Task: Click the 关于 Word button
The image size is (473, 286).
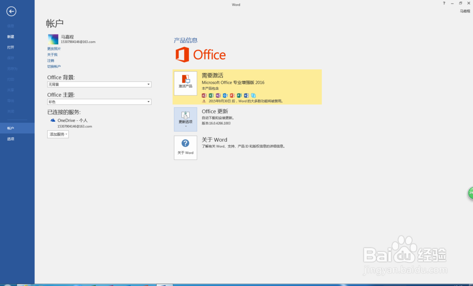Action: point(185,147)
